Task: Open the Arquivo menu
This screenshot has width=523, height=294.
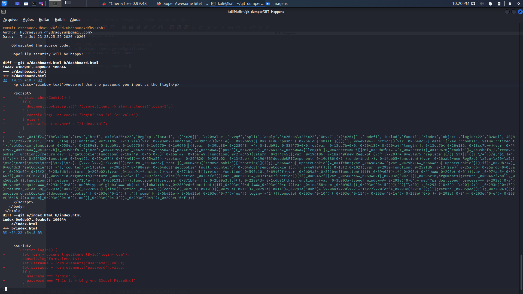Action: (x=10, y=20)
